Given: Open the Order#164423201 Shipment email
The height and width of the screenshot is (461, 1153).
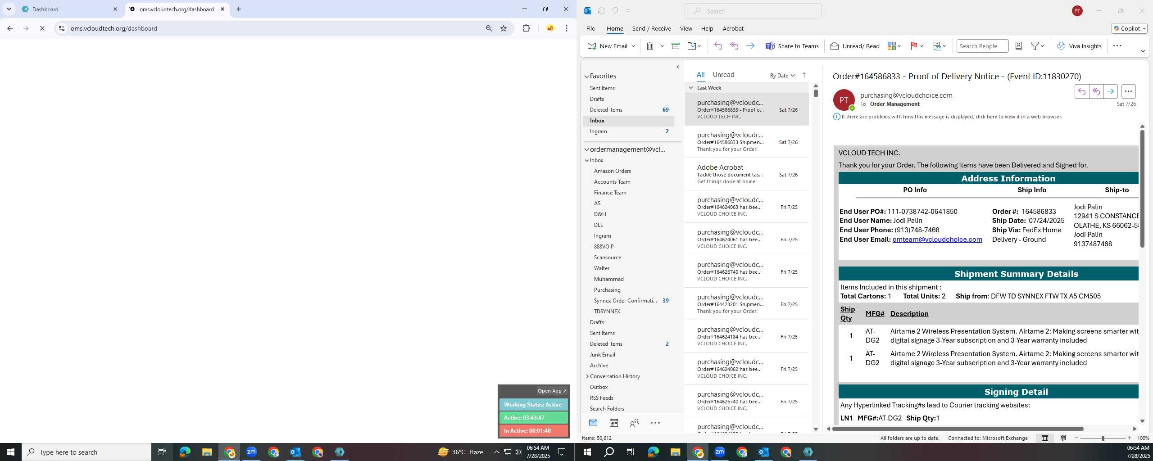Looking at the screenshot, I should tap(747, 304).
